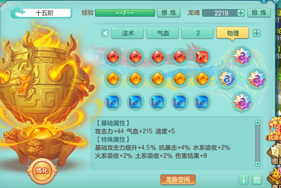Add more dragon soul with plus button
This screenshot has width=281, height=188.
(241, 13)
